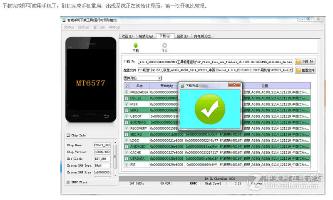Click the 3:21 elapsed time status entry
Image resolution: width=333 pixels, height=200 pixels.
coord(237,183)
